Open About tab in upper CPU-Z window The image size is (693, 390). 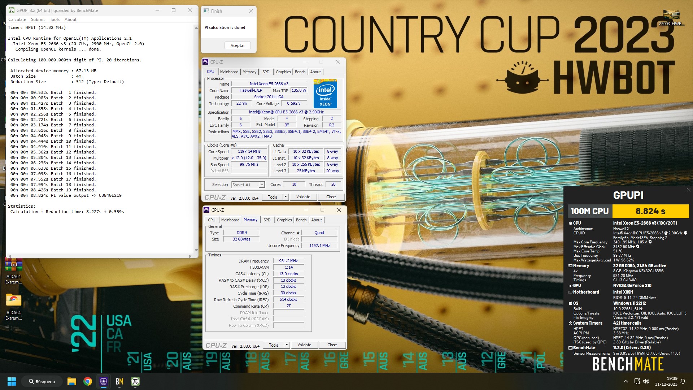pos(315,72)
